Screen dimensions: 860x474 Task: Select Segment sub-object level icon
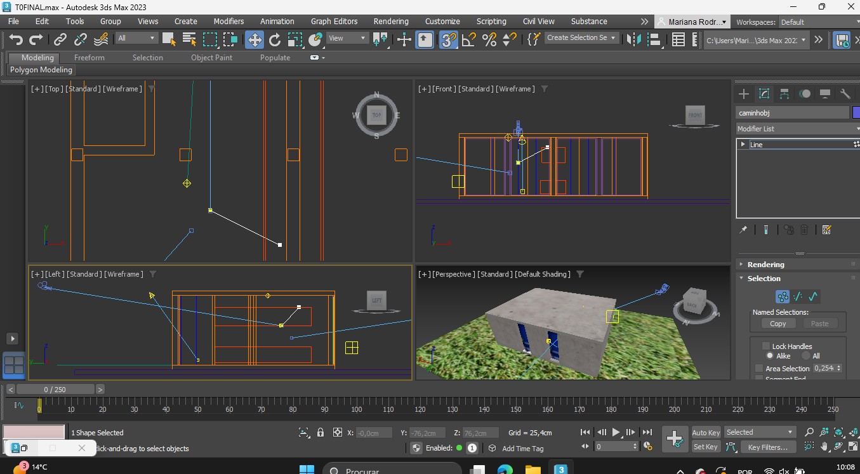pyautogui.click(x=798, y=296)
